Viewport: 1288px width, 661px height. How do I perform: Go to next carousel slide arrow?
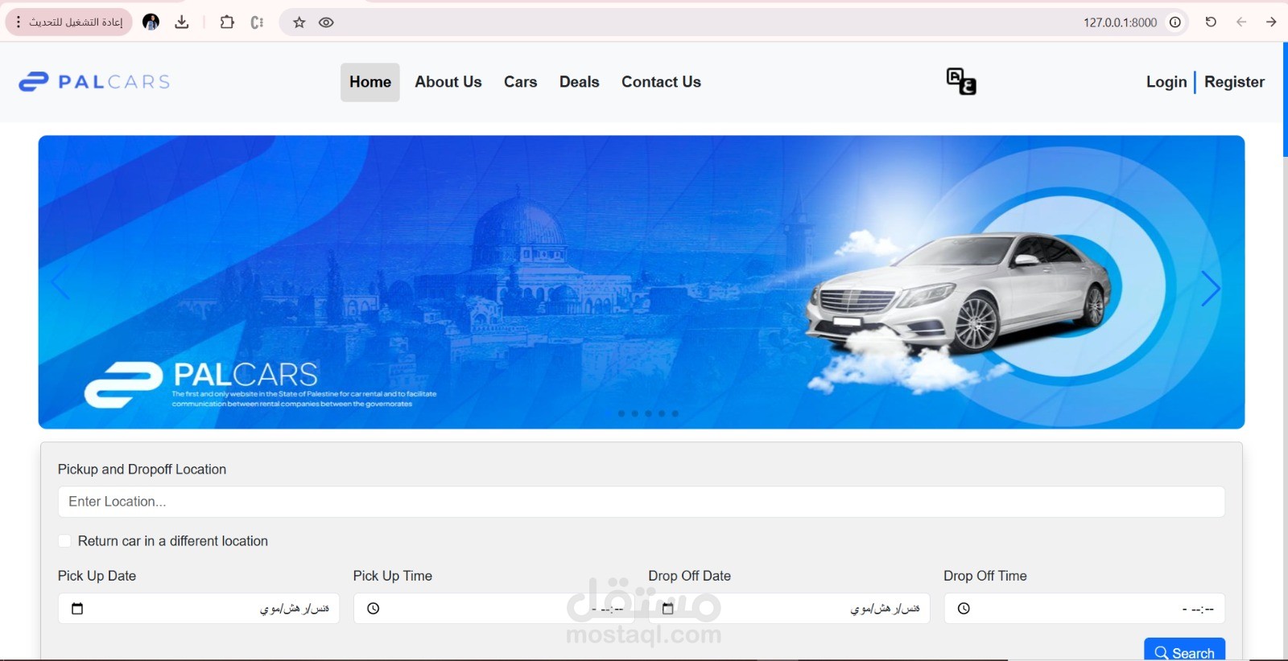pyautogui.click(x=1211, y=289)
